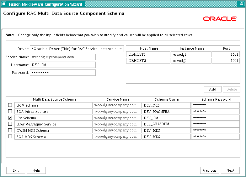Image resolution: width=246 pixels, height=177 pixels.
Task: Select the IPM Schema name cell
Action: tap(53, 118)
